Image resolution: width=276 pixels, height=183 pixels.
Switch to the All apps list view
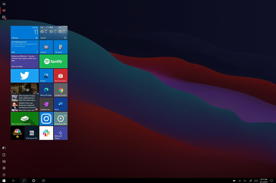4,17
